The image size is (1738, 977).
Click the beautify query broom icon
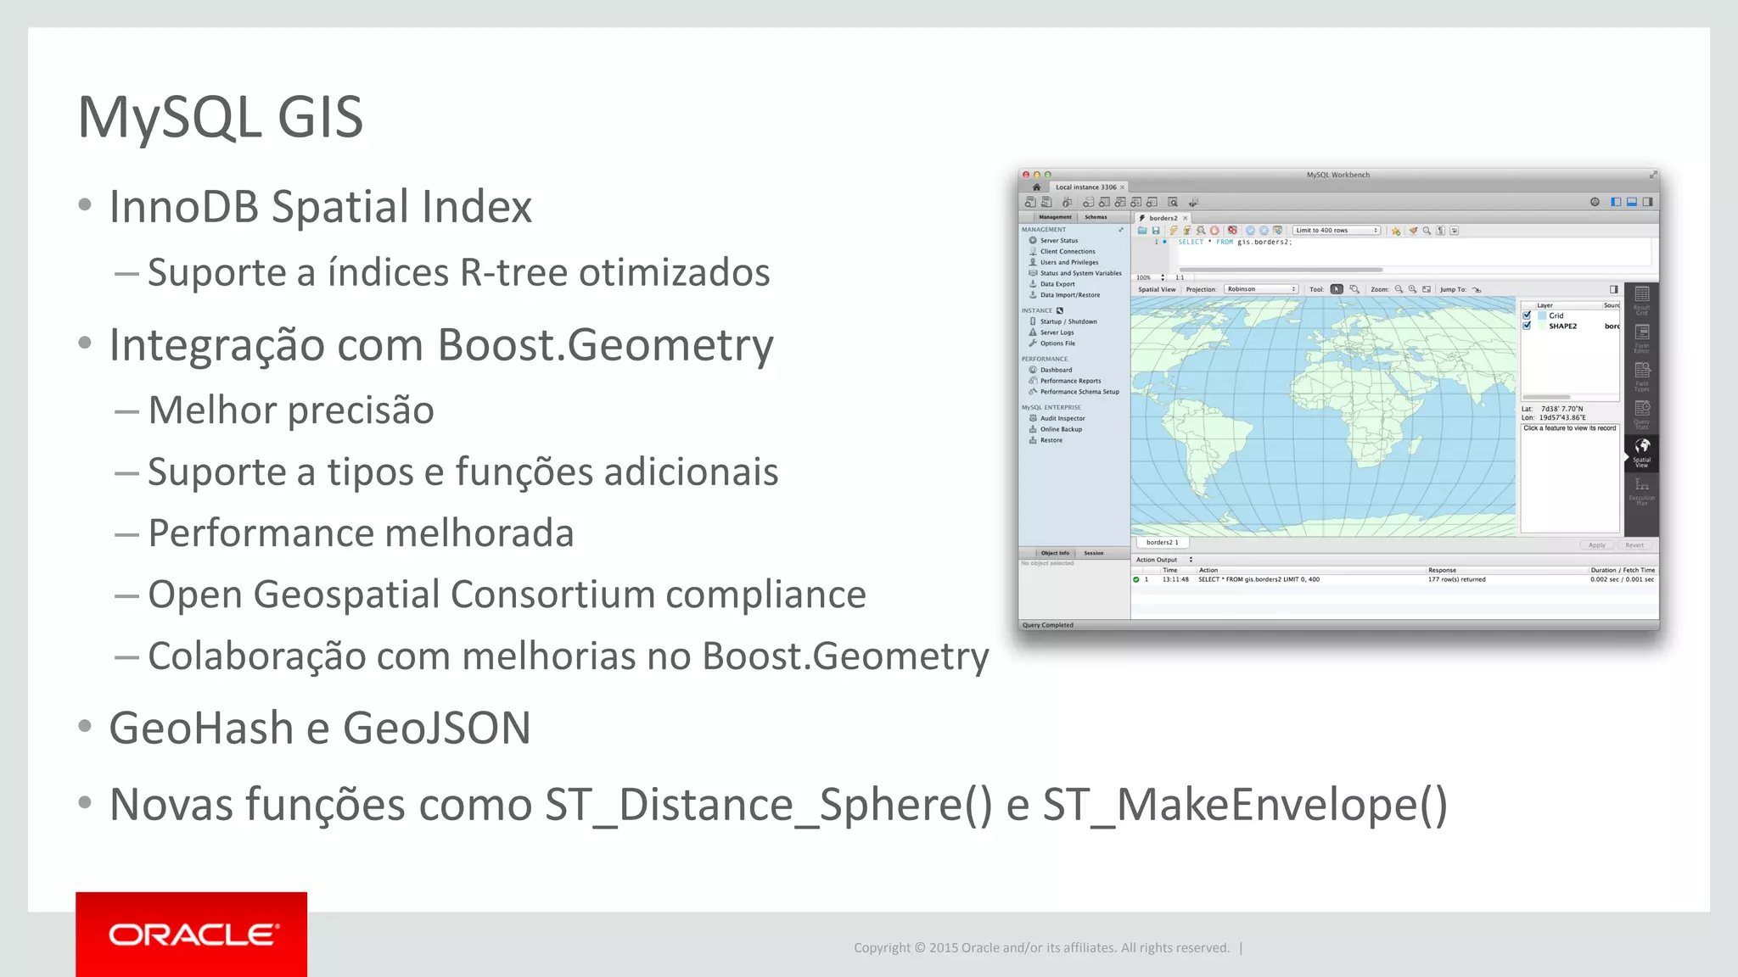(x=1413, y=231)
